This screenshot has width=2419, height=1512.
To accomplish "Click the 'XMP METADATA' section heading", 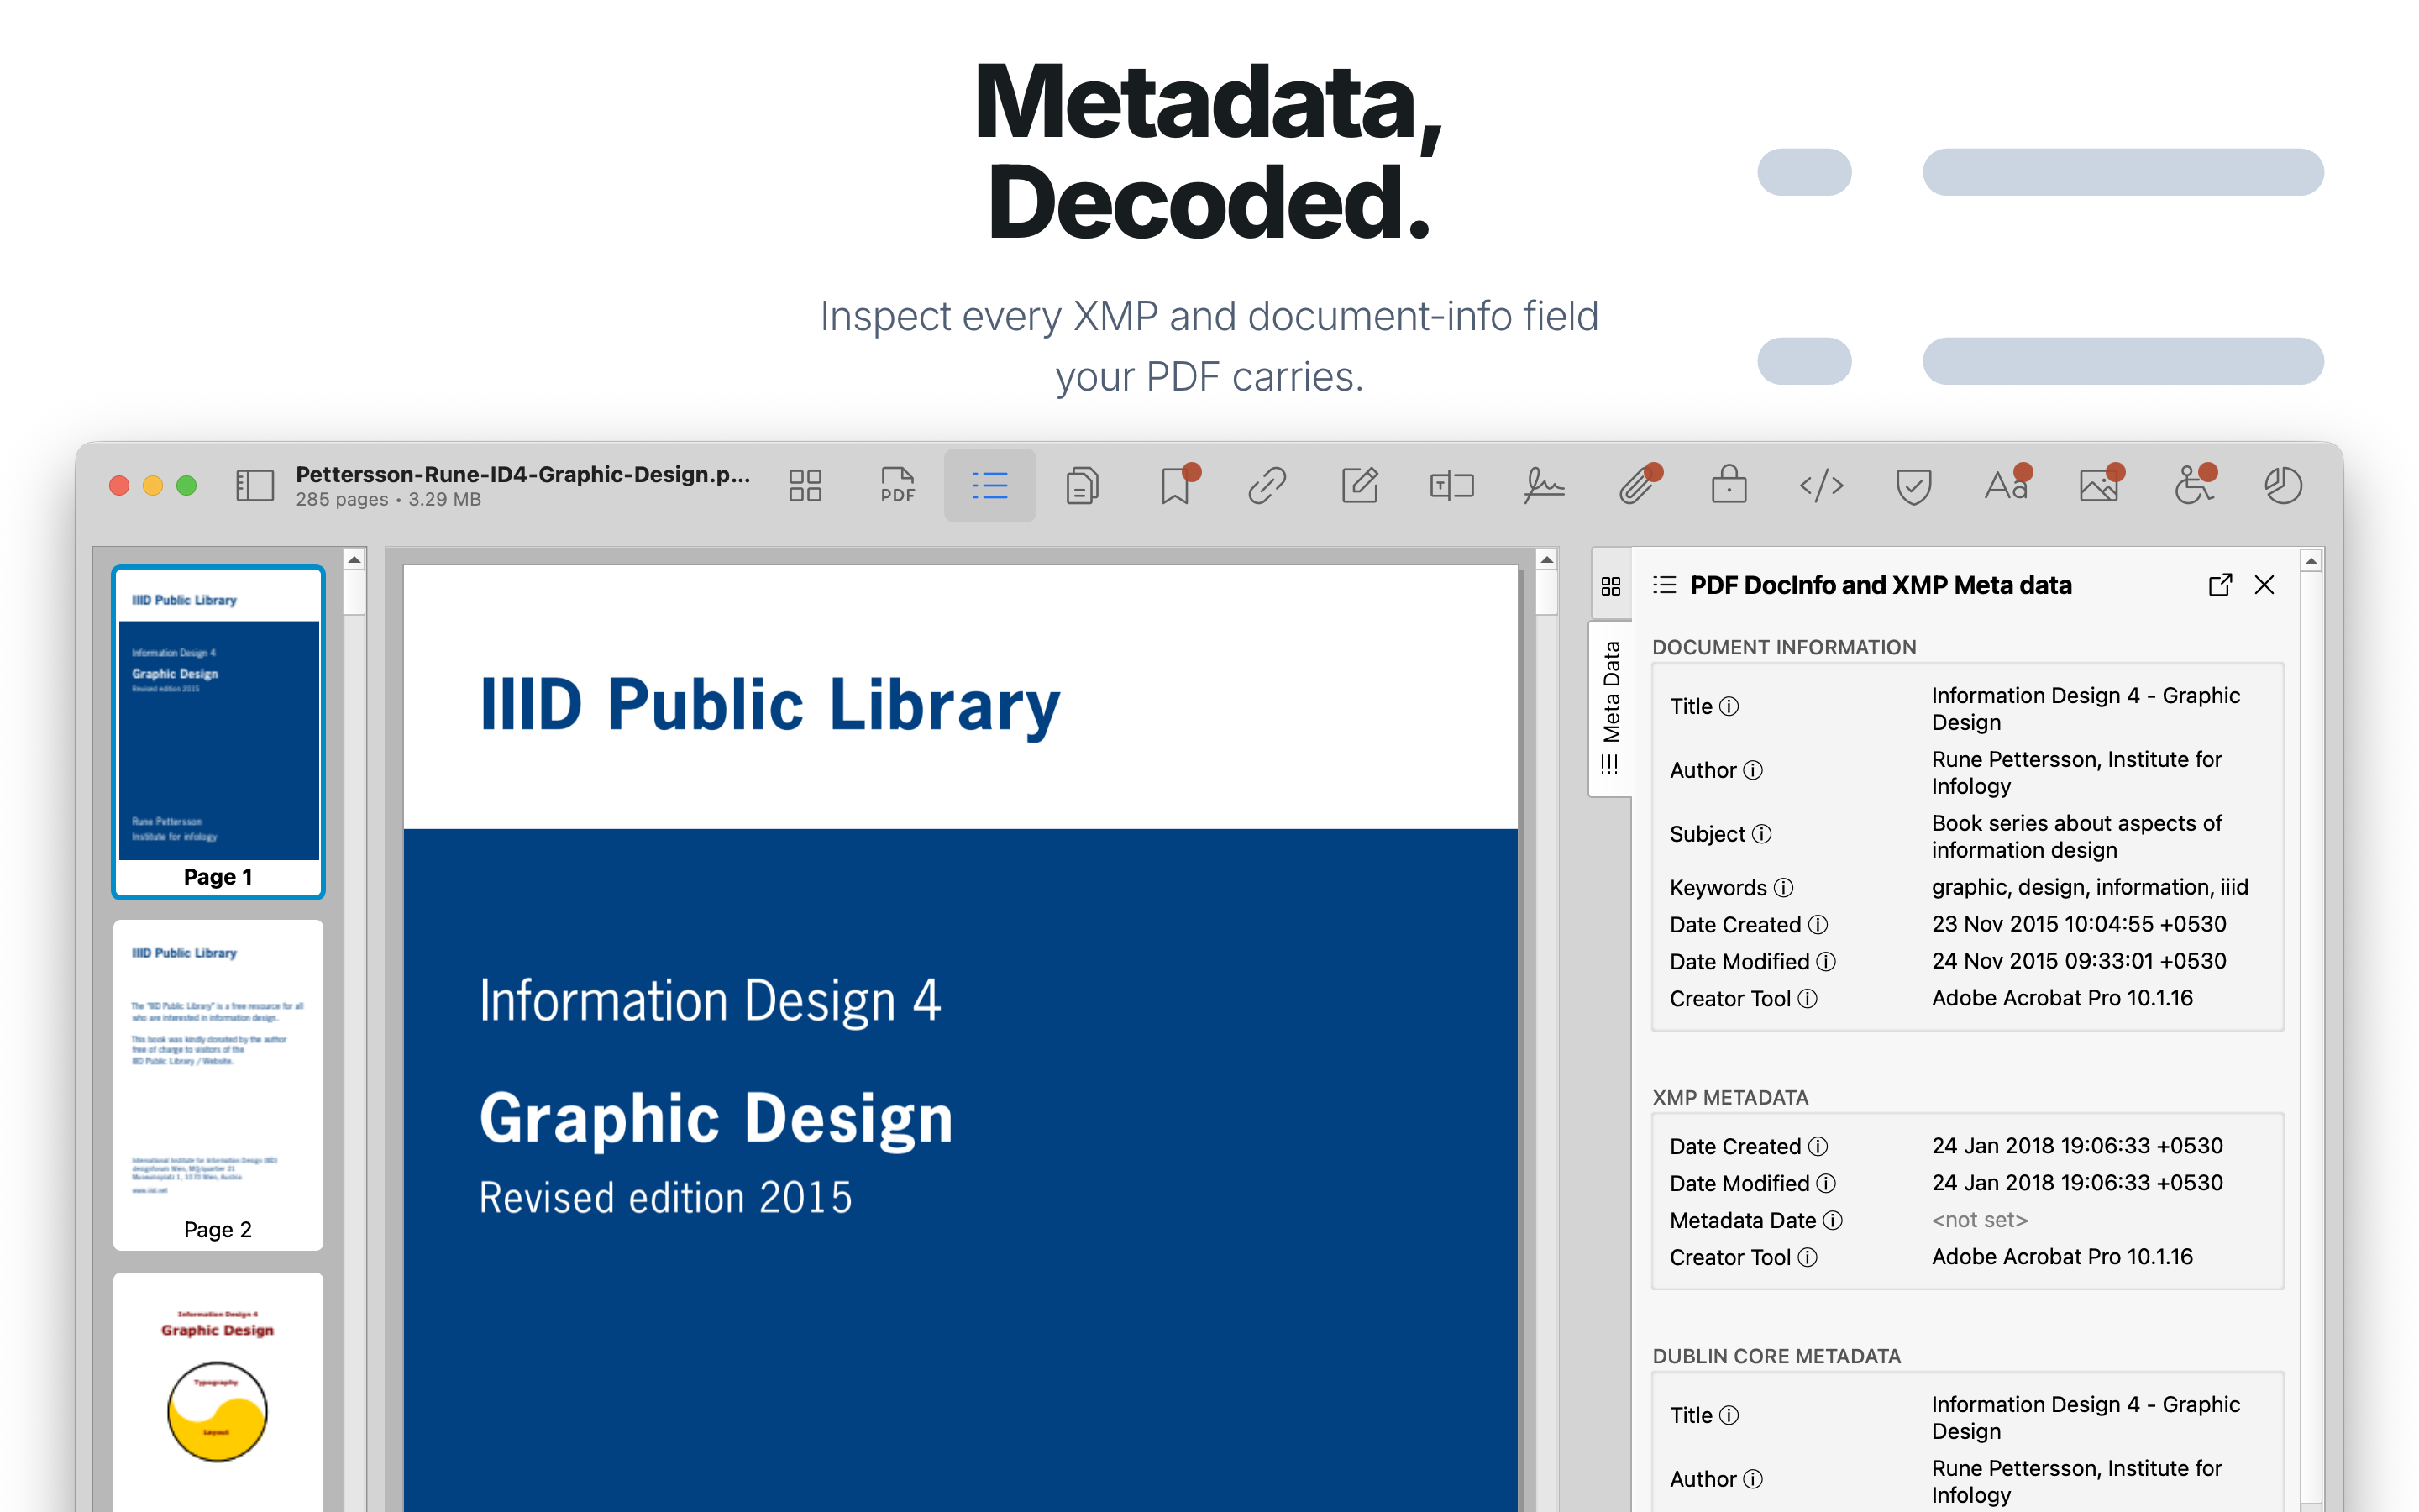I will click(x=1730, y=1098).
